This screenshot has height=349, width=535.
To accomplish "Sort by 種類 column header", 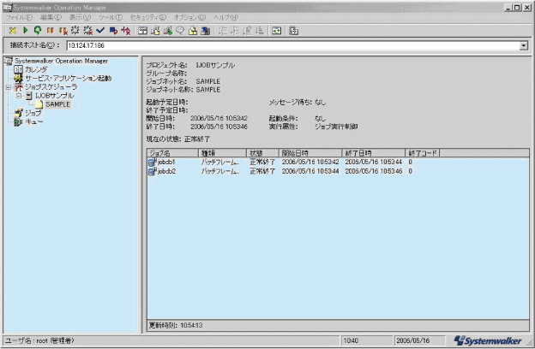I will pyautogui.click(x=222, y=153).
